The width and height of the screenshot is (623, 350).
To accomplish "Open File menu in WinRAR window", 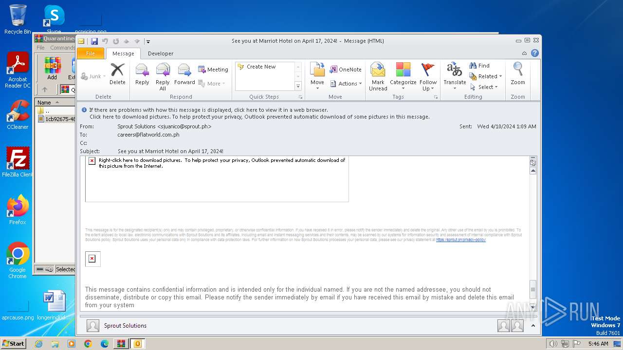I will point(40,48).
